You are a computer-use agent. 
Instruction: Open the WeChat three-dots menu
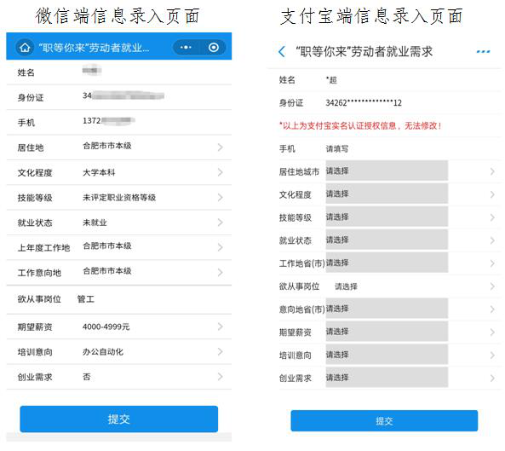pos(186,48)
